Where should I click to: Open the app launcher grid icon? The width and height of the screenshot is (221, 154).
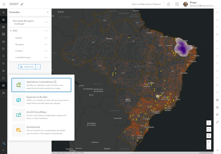coord(177,4)
